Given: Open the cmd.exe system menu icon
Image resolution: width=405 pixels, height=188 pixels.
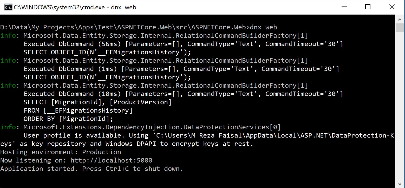Looking at the screenshot, I should [8, 7].
